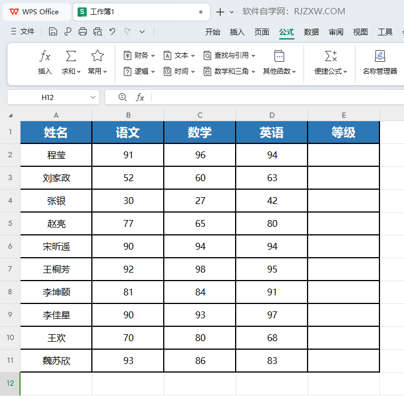404x396 pixels.
Task: Click the hamburger 文件 menu icon
Action: click(x=14, y=31)
